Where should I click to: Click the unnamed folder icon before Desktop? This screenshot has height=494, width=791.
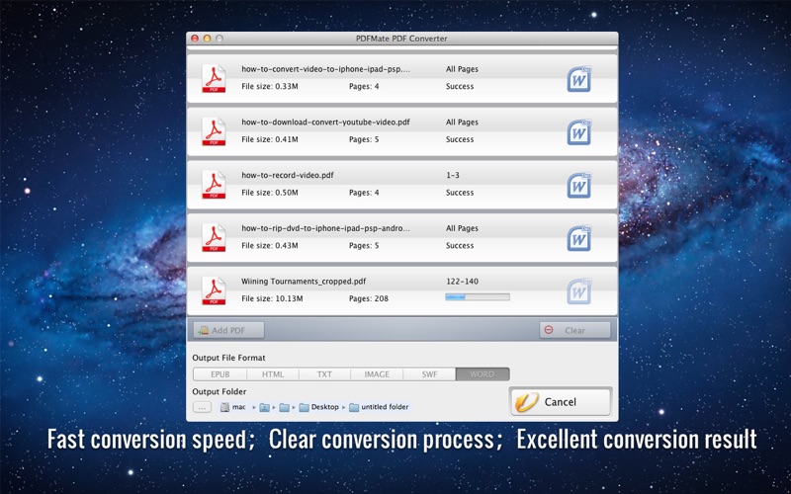pyautogui.click(x=285, y=407)
